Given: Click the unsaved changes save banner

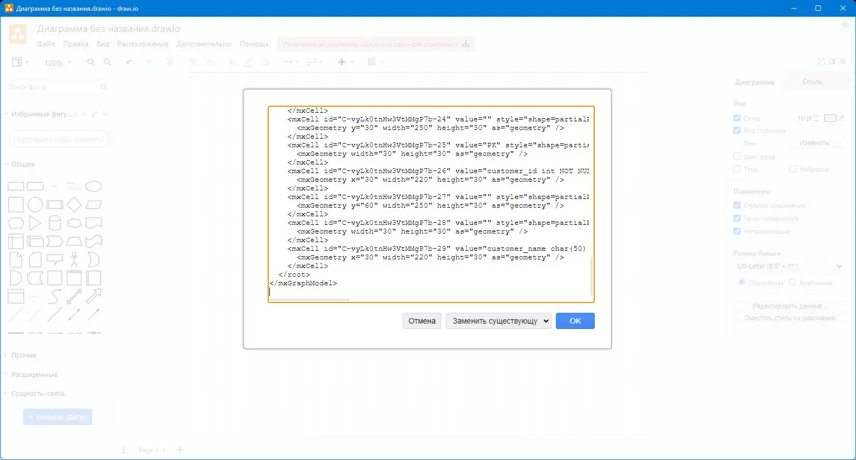Looking at the screenshot, I should 376,44.
